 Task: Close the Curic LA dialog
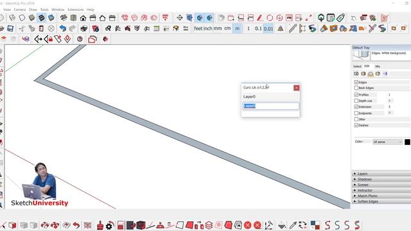coord(297,88)
